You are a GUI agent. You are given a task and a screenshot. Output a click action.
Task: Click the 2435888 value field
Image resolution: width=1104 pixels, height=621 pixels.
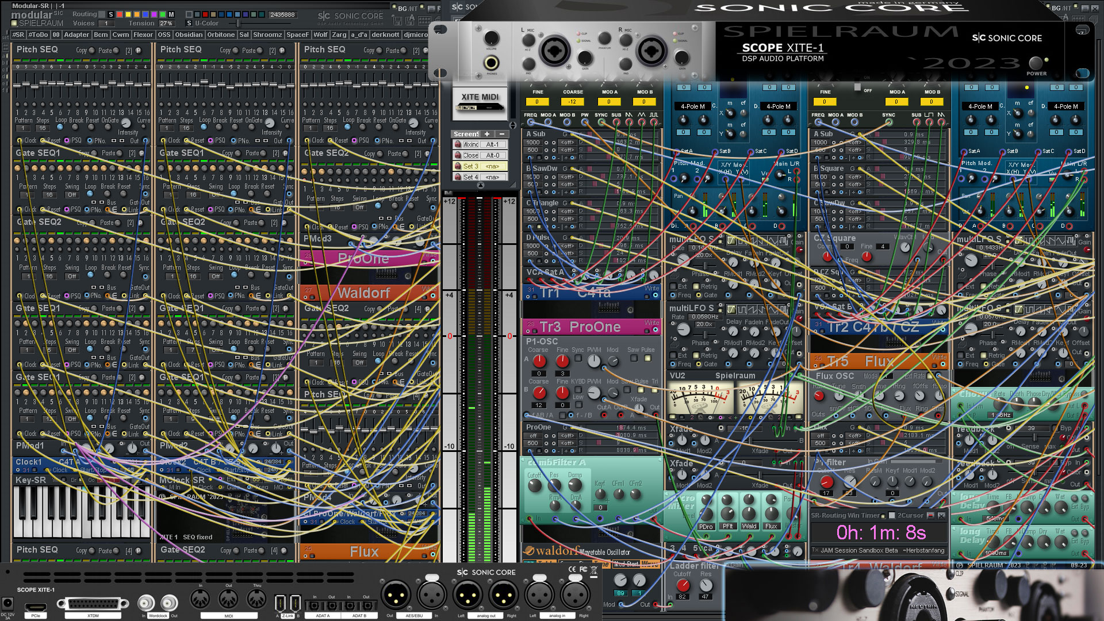(x=282, y=14)
